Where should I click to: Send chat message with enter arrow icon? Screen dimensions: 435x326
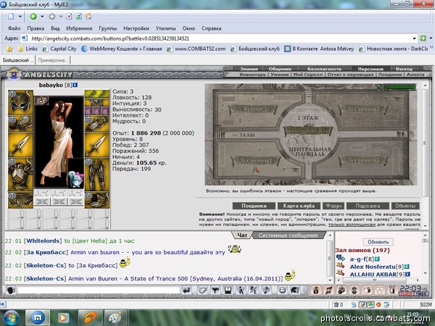[x=187, y=291]
